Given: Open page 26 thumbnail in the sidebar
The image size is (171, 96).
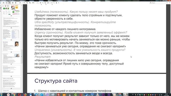Looking at the screenshot, I should coord(11,46).
